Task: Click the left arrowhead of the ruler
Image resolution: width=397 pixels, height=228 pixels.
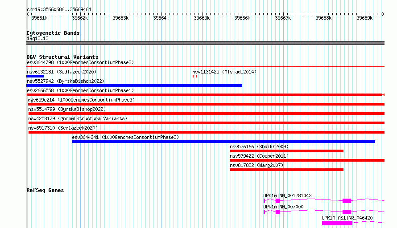Action: click(x=28, y=14)
